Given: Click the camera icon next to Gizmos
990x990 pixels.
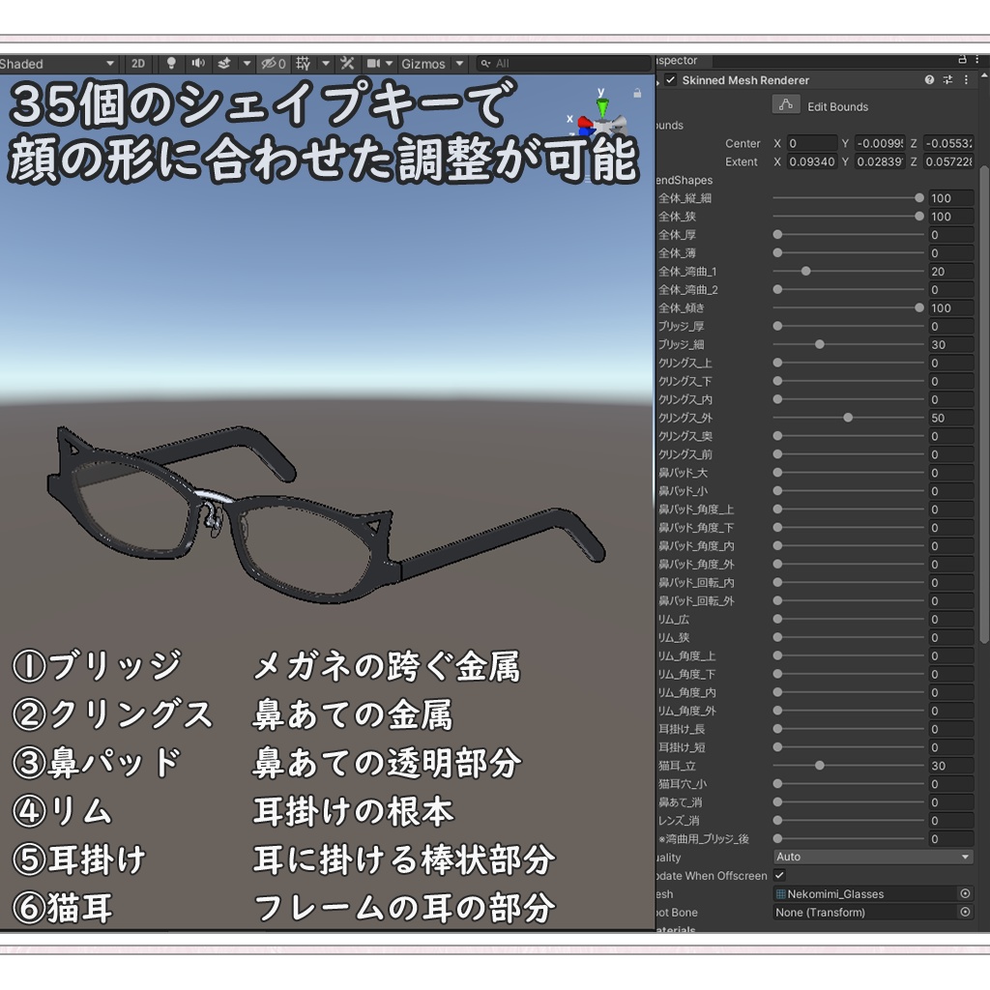Looking at the screenshot, I should click(x=375, y=64).
